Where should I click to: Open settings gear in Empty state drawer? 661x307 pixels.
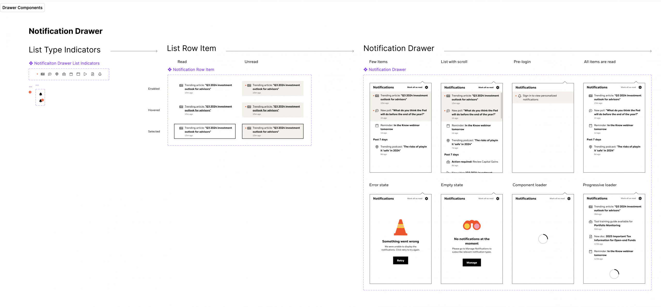498,199
